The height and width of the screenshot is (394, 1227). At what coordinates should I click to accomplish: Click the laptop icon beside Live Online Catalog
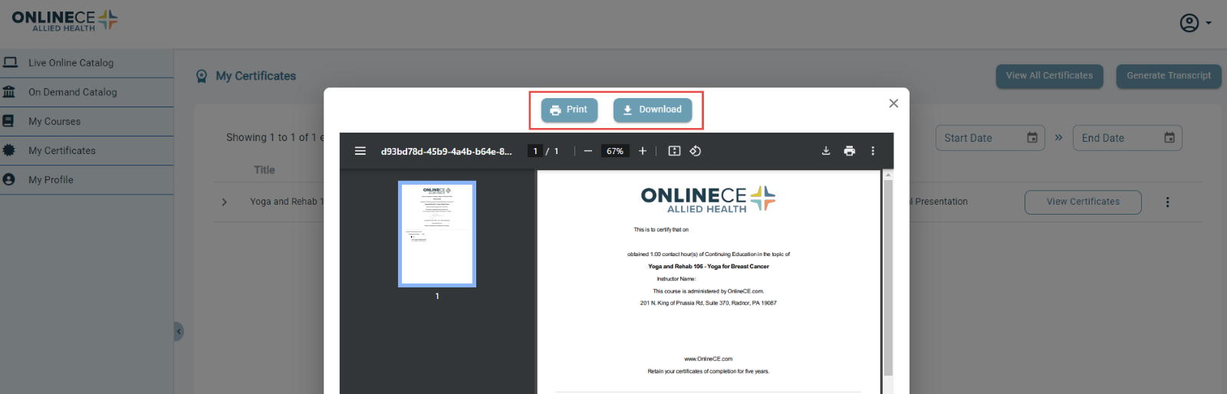[10, 62]
